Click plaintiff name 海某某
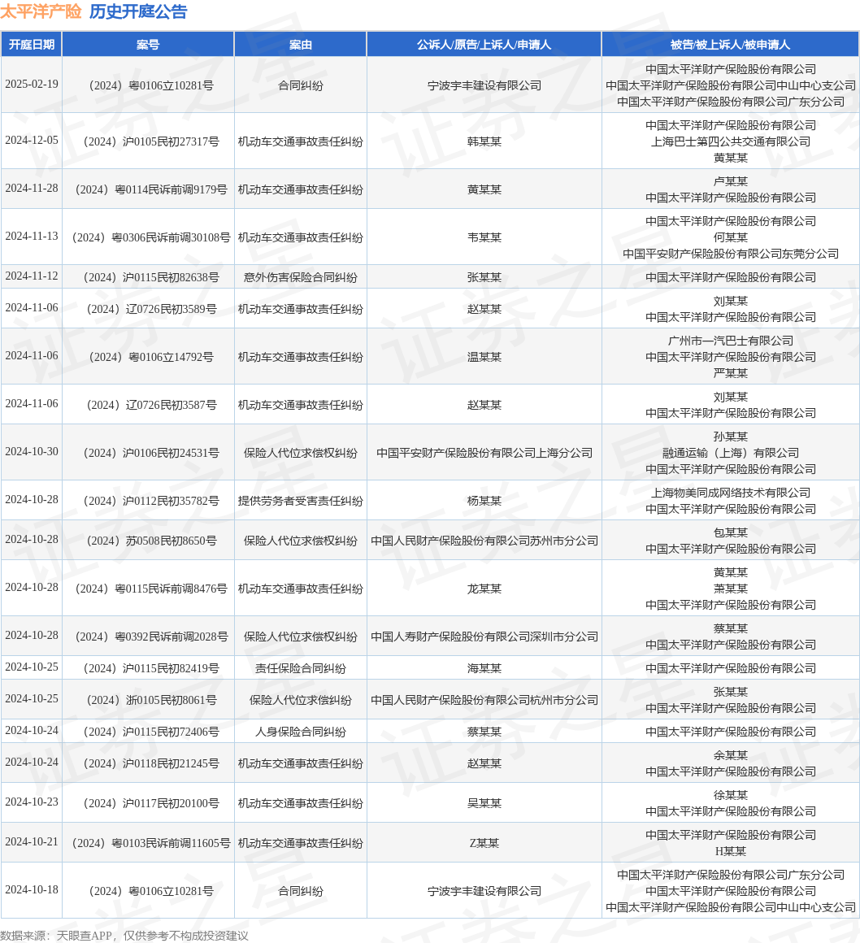Image resolution: width=860 pixels, height=943 pixels. [x=484, y=669]
